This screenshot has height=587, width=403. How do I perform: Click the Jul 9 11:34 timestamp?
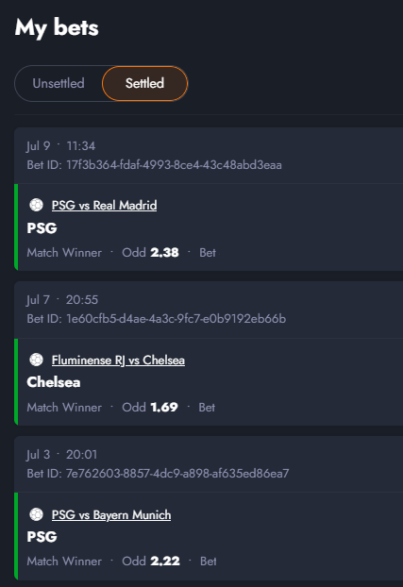click(60, 146)
